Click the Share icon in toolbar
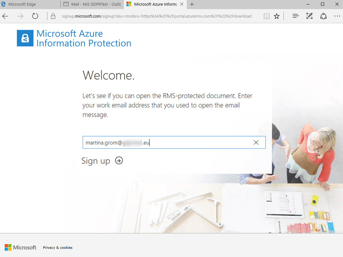The image size is (343, 257). point(323,16)
